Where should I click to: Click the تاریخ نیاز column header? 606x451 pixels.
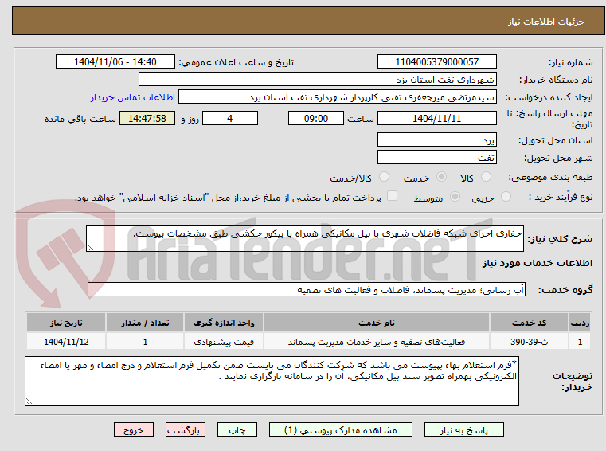(66, 323)
